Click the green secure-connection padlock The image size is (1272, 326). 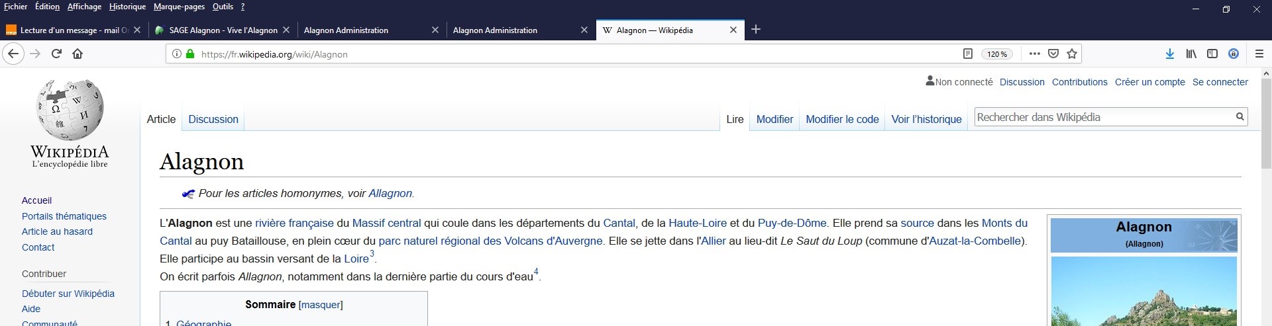pos(190,54)
